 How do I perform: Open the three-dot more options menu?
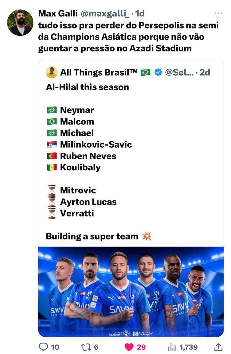click(219, 13)
